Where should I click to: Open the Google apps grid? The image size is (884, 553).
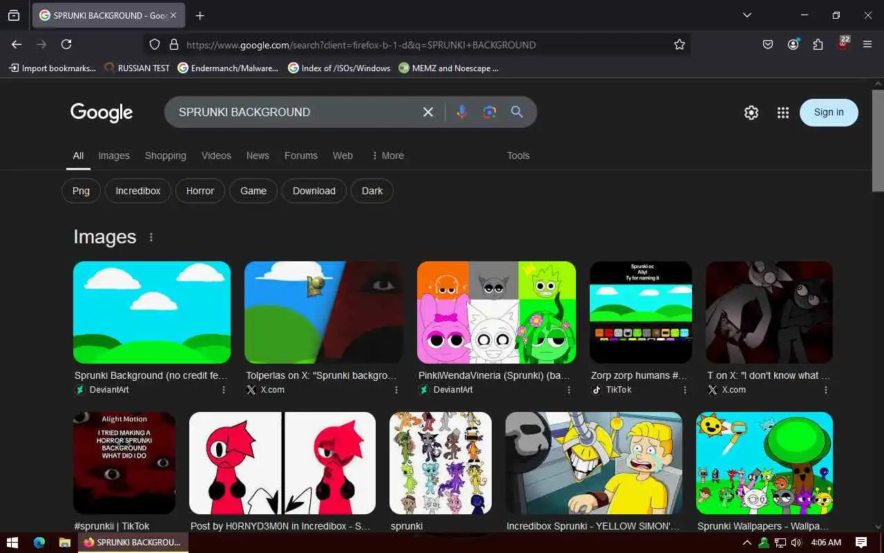click(782, 113)
